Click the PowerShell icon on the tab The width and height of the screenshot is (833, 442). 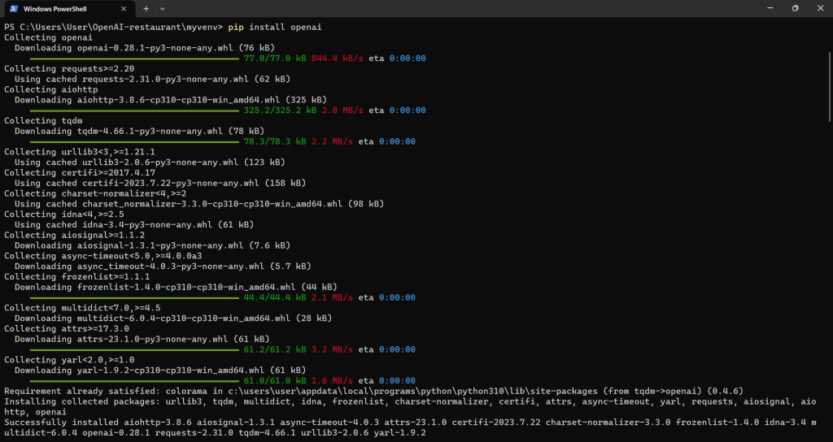tap(14, 8)
